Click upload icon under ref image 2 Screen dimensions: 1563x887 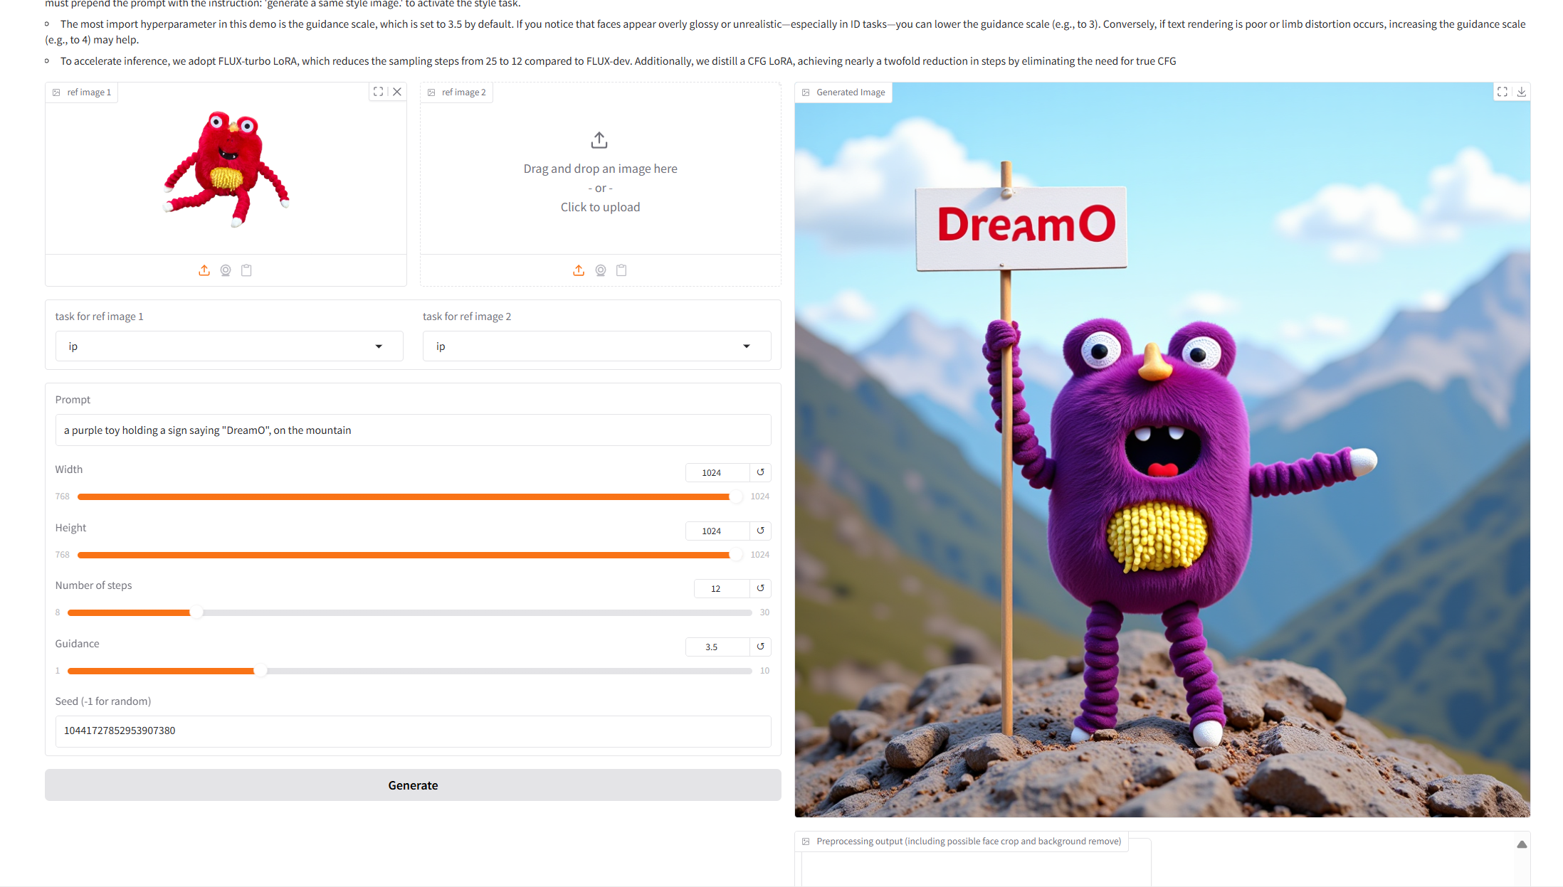[x=579, y=270]
